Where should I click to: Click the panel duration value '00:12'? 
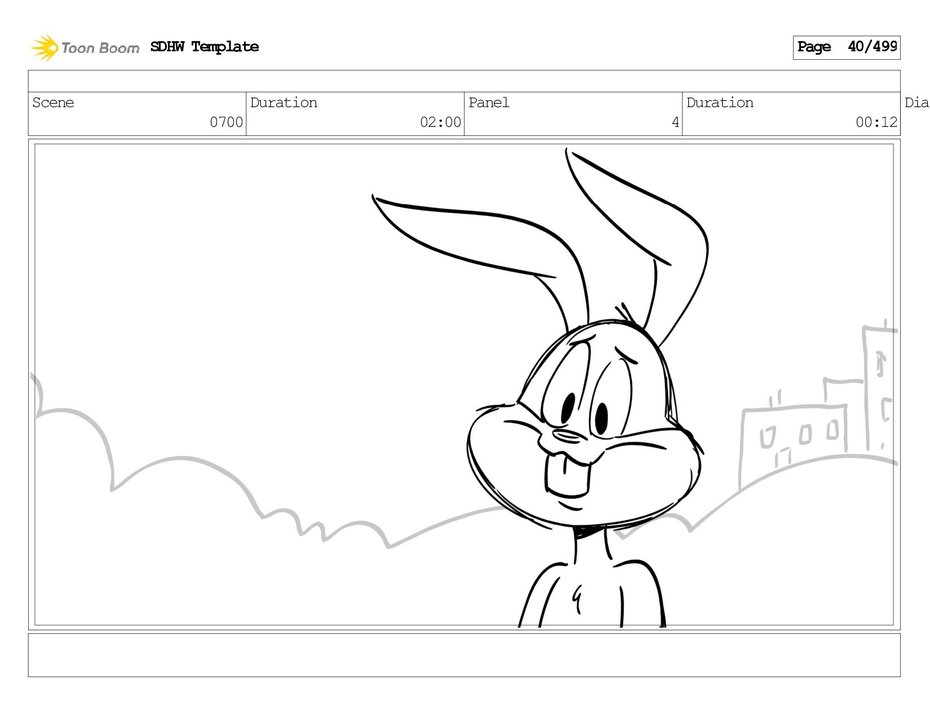tap(876, 122)
